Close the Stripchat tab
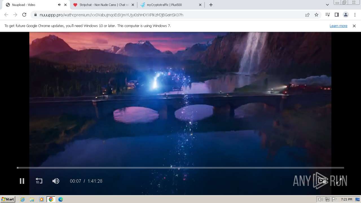Image resolution: width=361 pixels, height=203 pixels. coord(133,5)
